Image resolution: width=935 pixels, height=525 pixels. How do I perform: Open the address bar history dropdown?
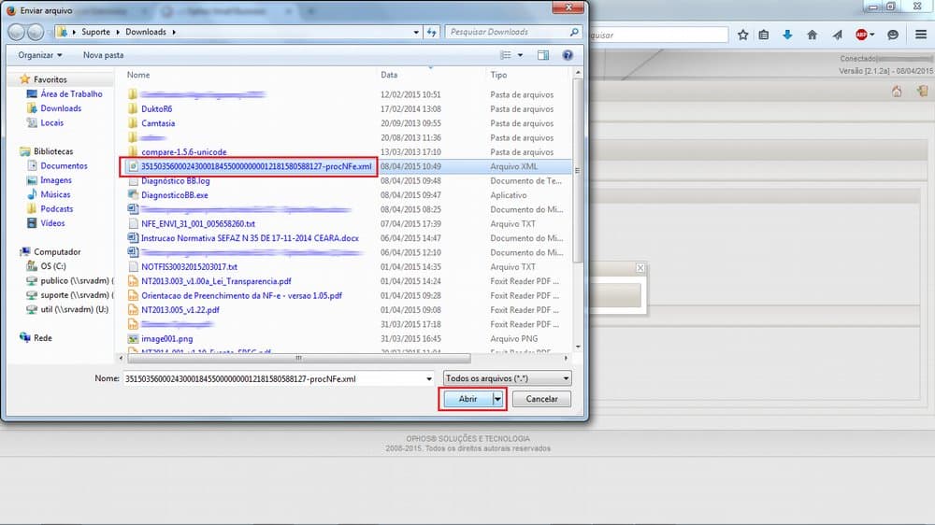click(416, 32)
